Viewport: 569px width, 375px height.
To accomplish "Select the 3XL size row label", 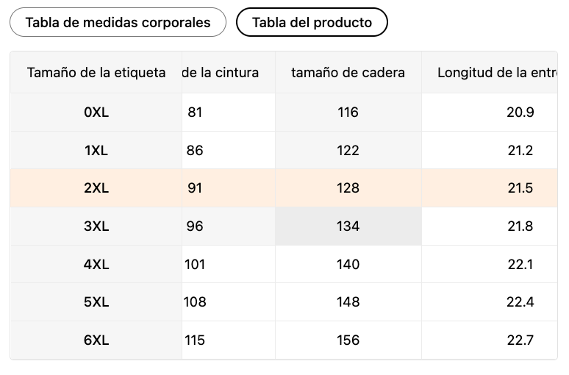I will (96, 226).
